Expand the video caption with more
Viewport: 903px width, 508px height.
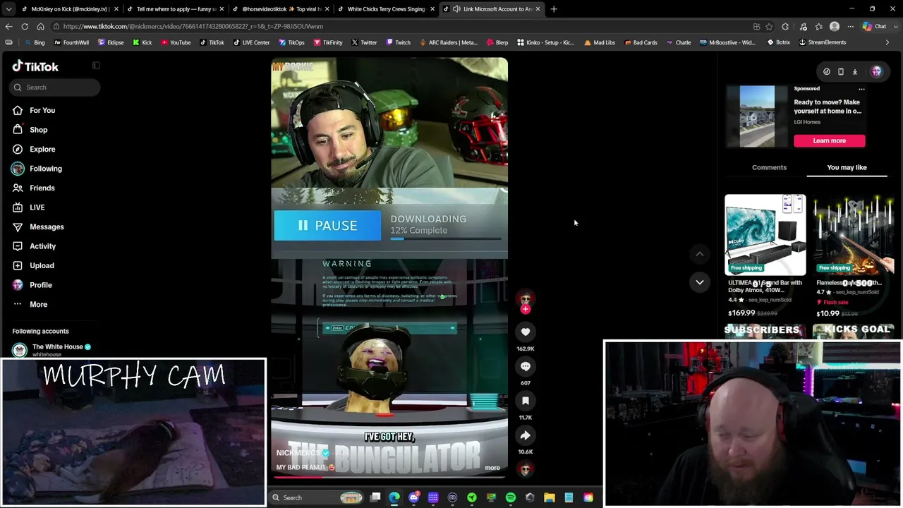click(492, 468)
